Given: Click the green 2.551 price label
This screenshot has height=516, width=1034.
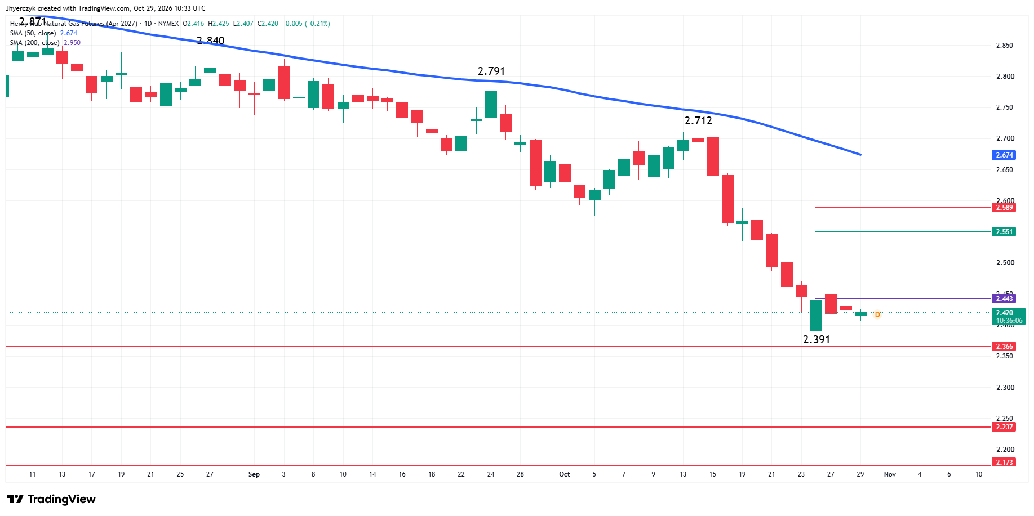Looking at the screenshot, I should [1004, 232].
